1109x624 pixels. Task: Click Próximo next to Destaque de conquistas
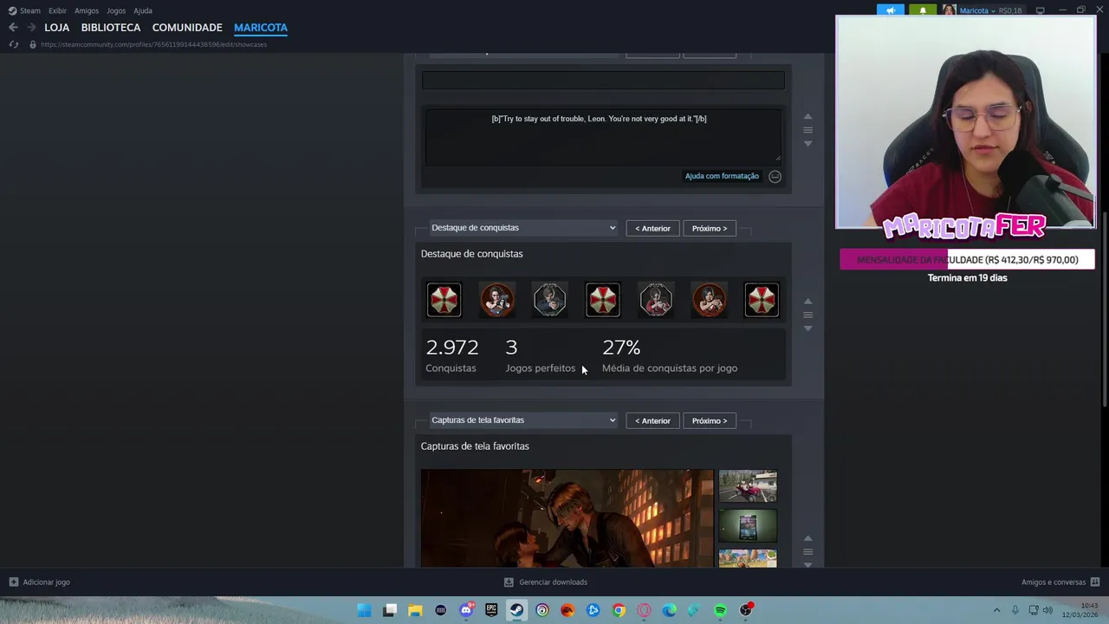click(710, 228)
